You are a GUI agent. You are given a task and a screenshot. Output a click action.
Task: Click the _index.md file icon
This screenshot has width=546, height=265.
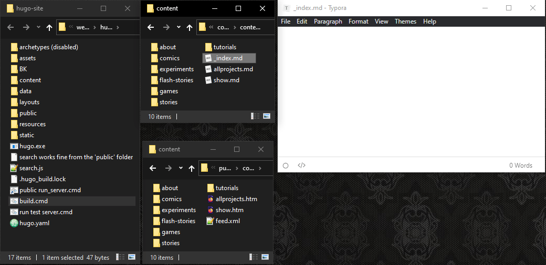(208, 58)
